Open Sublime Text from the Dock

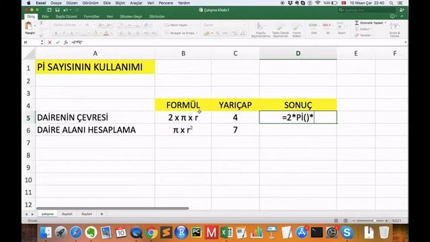click(166, 233)
